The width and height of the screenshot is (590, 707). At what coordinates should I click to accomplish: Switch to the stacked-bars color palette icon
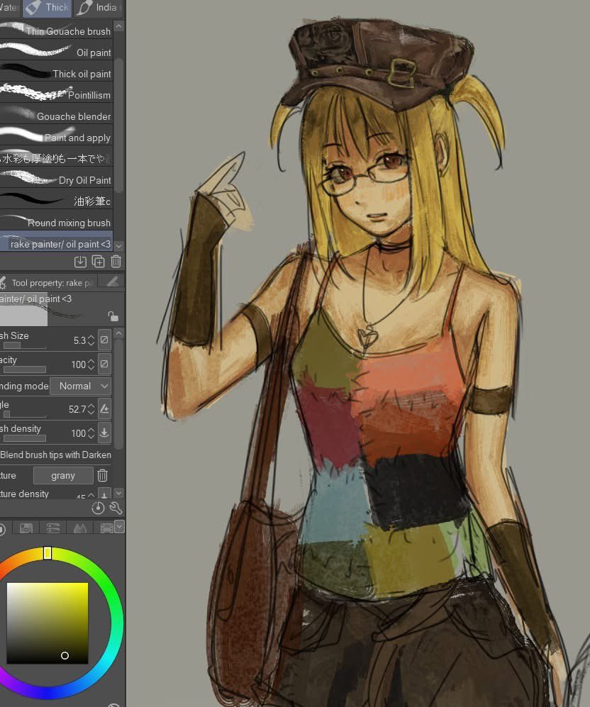click(x=52, y=528)
